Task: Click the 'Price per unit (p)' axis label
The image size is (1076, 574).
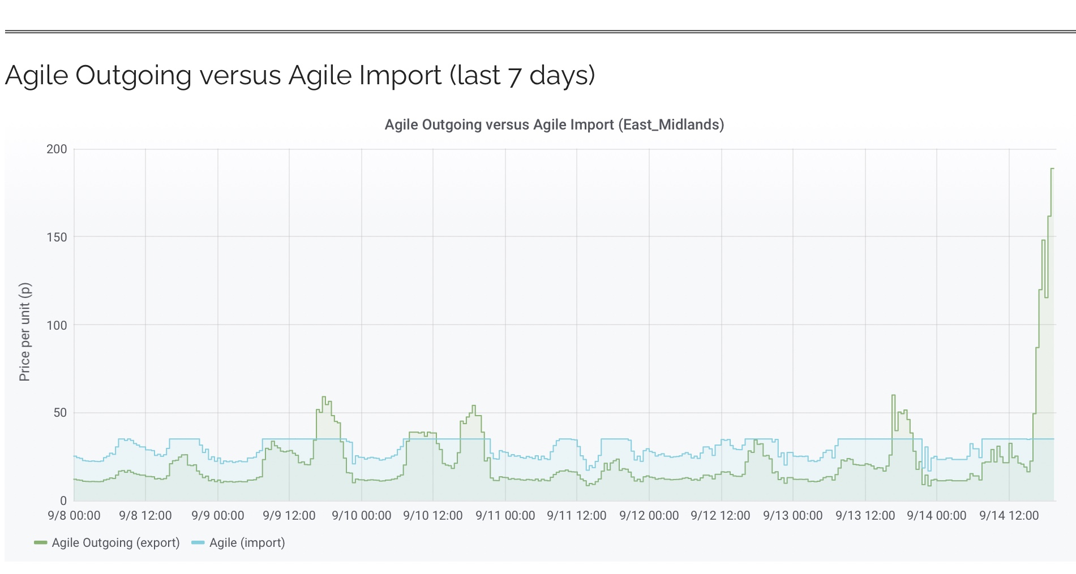Action: click(24, 332)
